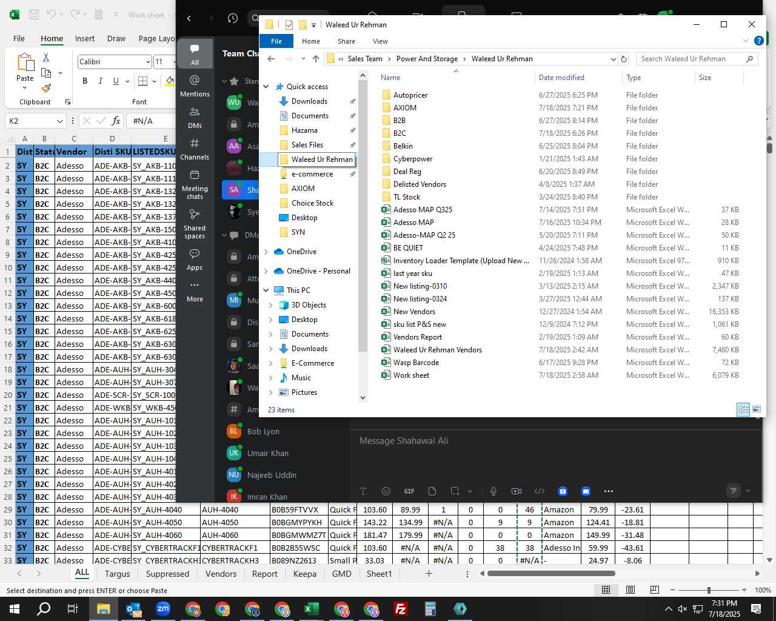Click the Properties checkmark in Explorer title bar

pyautogui.click(x=289, y=25)
